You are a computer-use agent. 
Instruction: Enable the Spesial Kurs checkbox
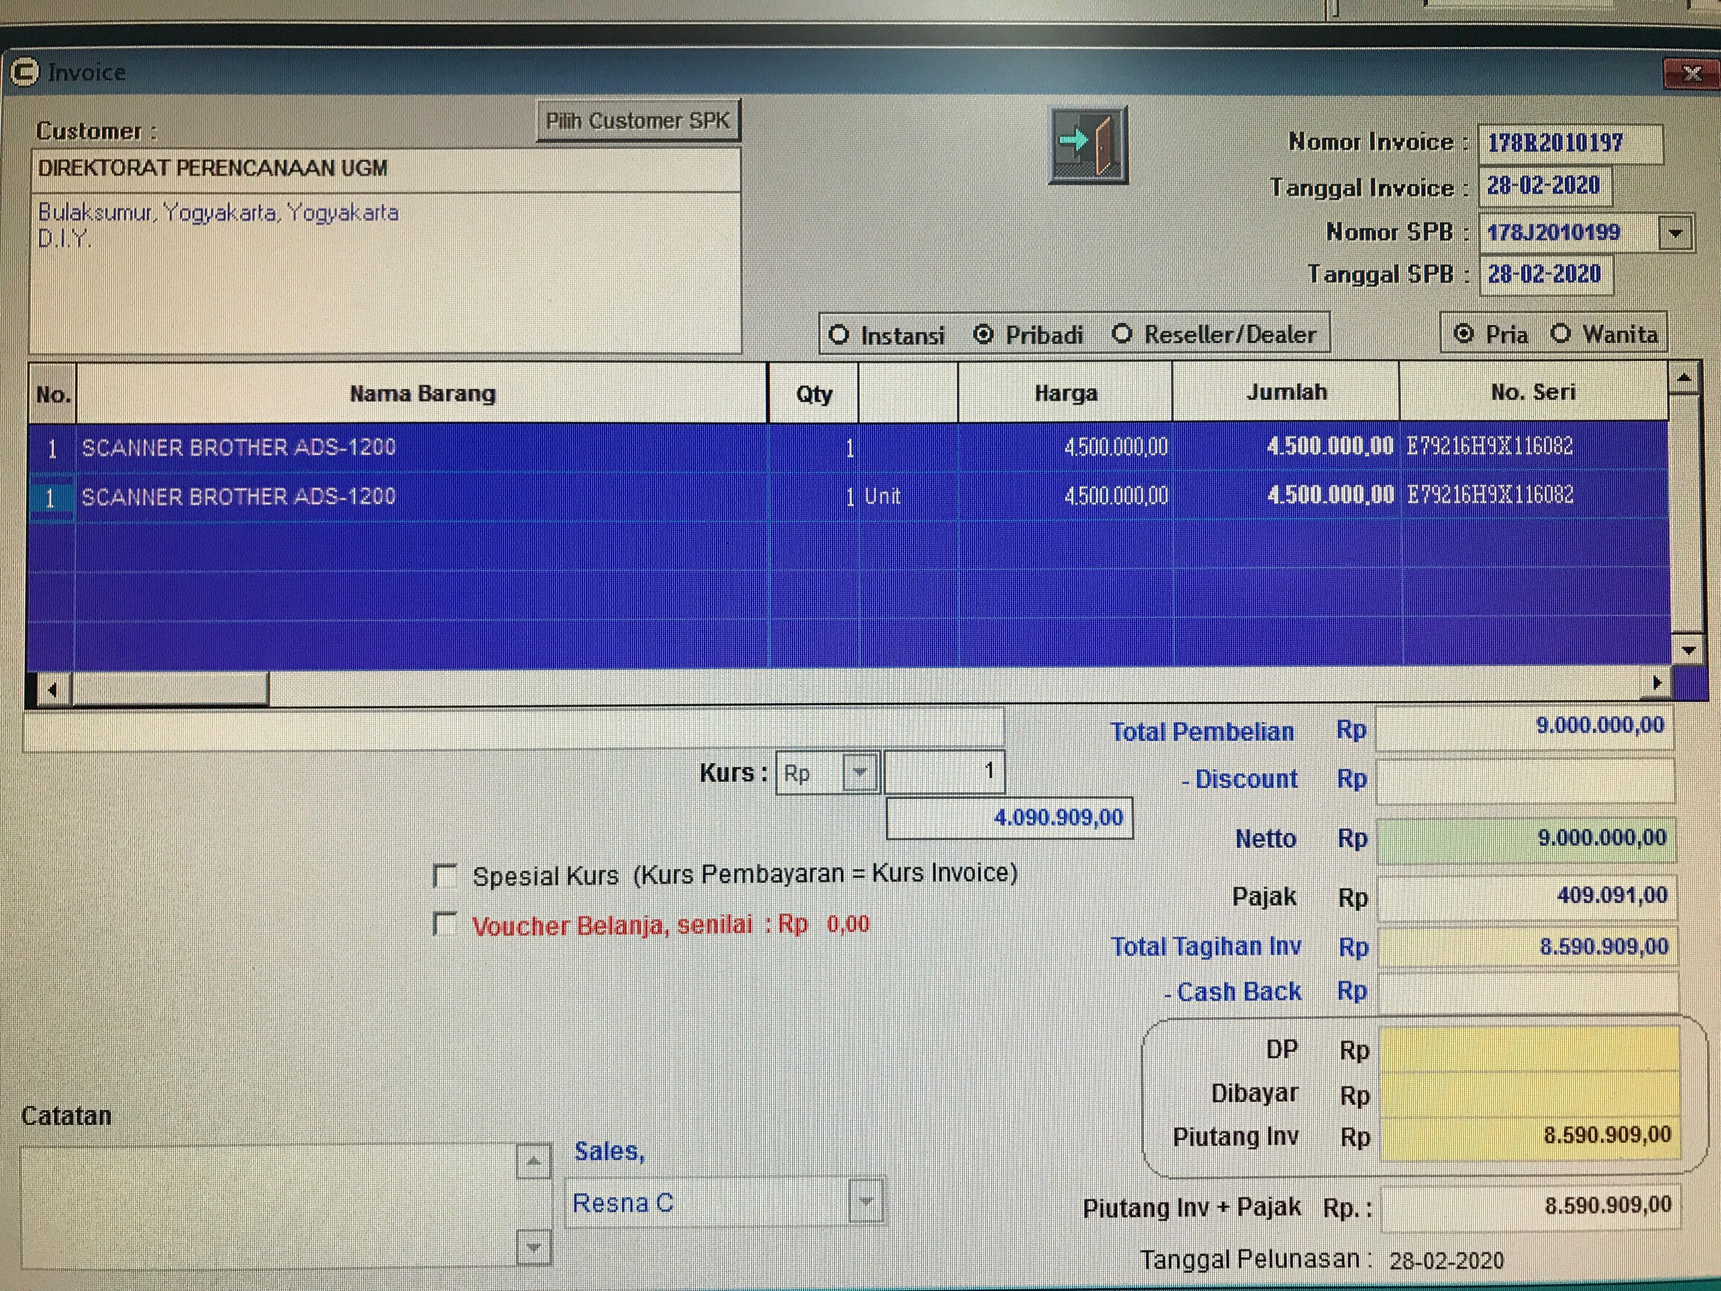[x=444, y=876]
